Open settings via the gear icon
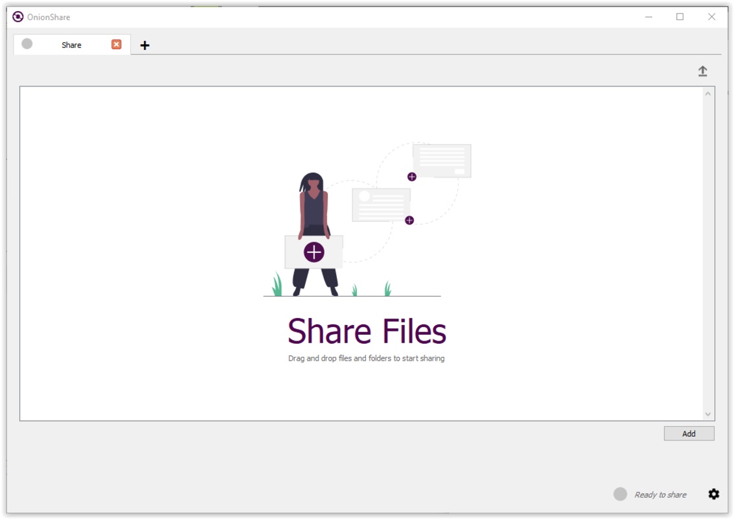The image size is (734, 519). coord(714,494)
